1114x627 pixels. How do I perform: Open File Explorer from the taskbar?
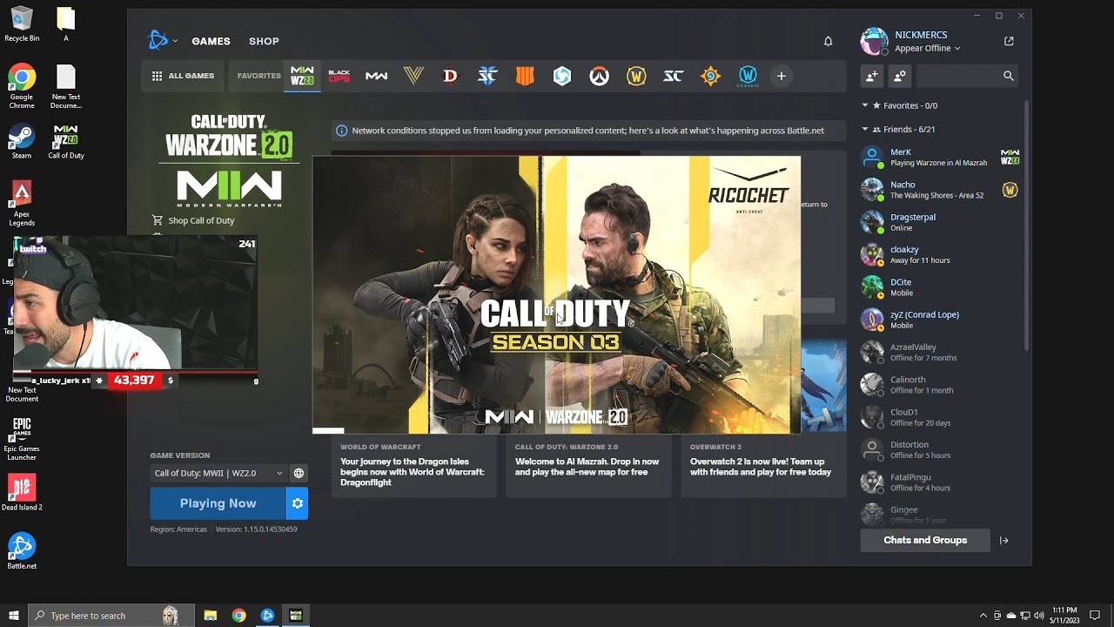(211, 616)
